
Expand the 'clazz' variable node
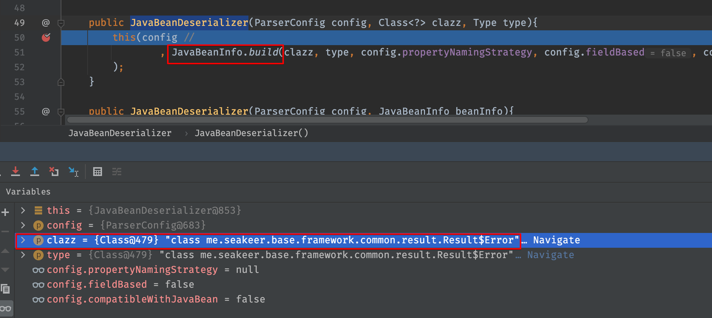[x=23, y=240]
